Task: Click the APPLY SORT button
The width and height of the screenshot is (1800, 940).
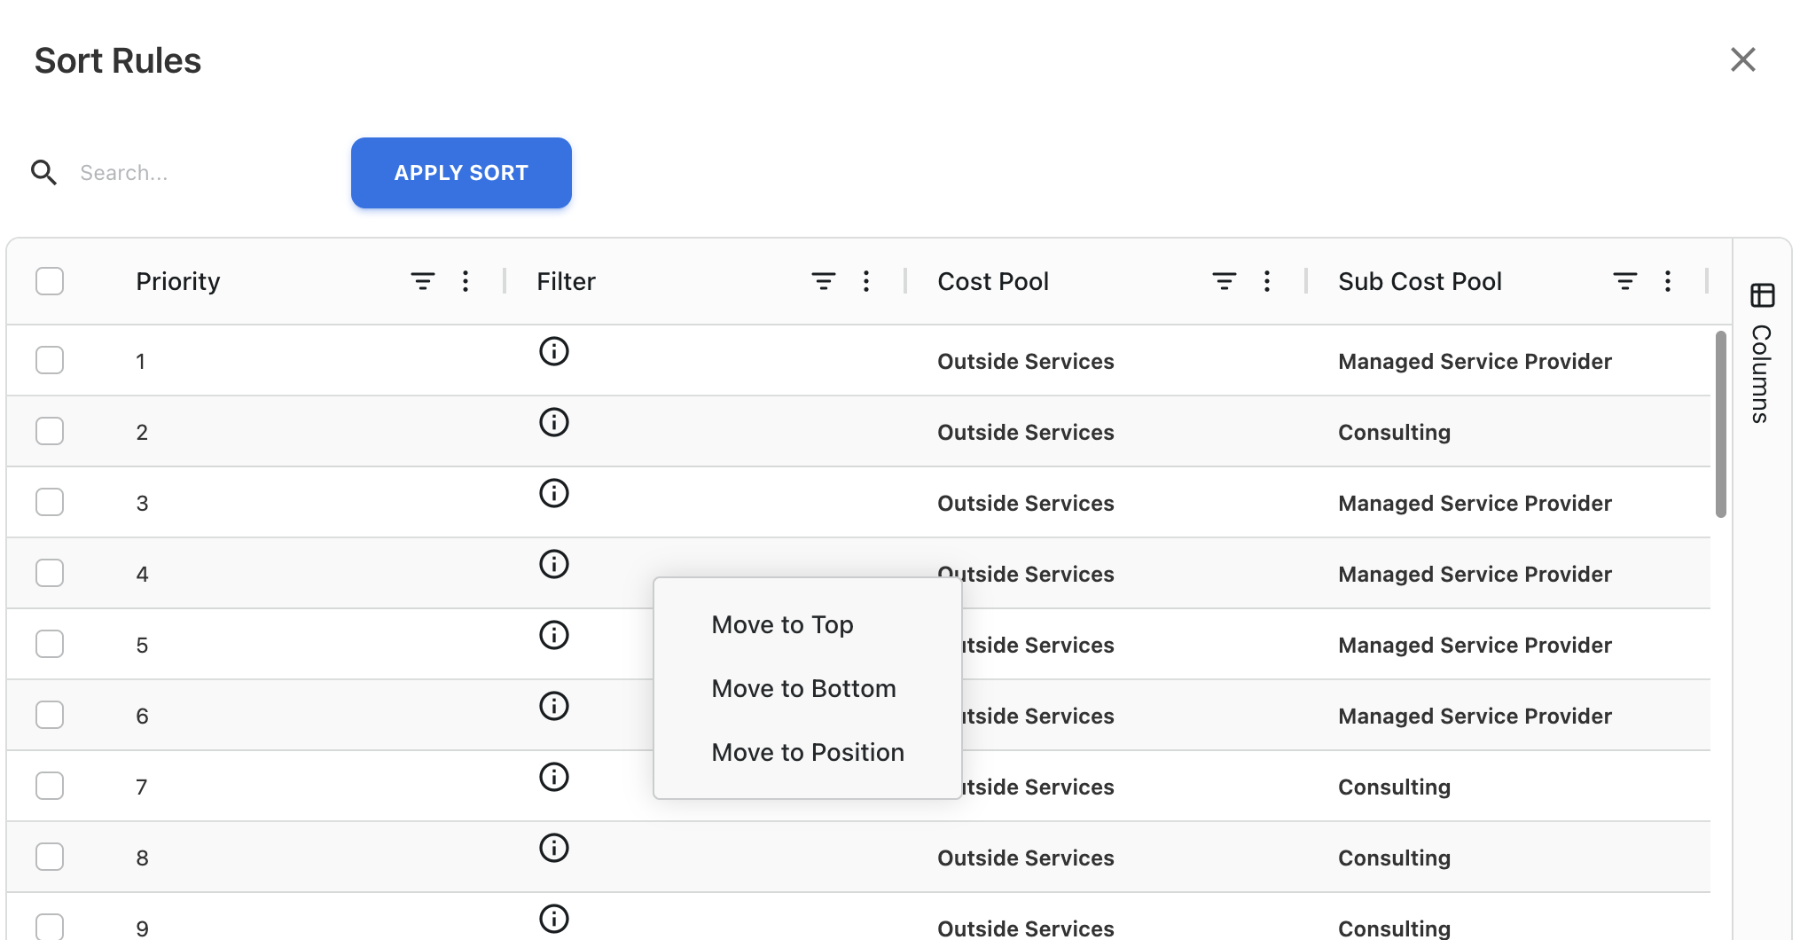Action: [x=461, y=173]
